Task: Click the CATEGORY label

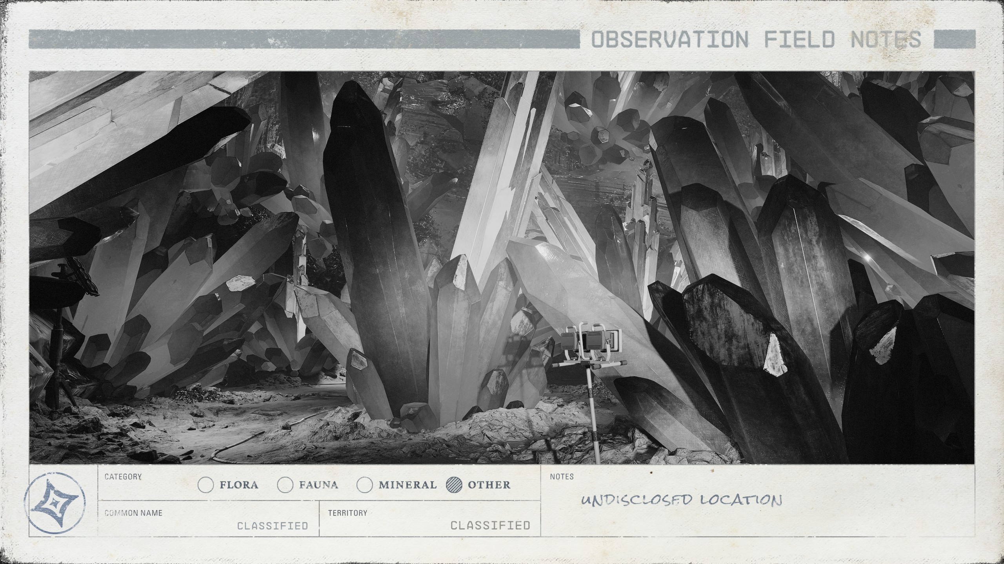Action: pos(123,477)
